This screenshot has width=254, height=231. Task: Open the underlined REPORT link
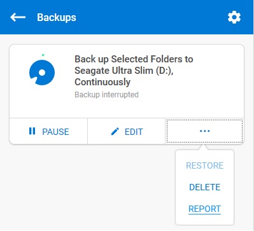click(x=205, y=209)
